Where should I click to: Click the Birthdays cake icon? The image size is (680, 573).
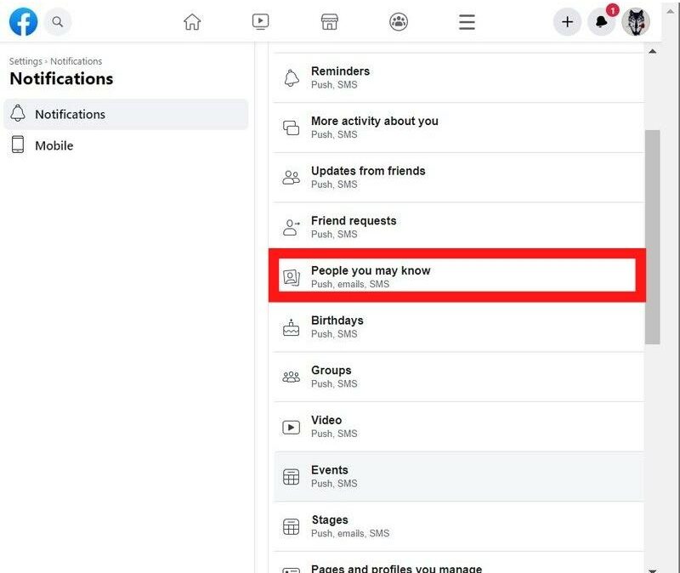tap(292, 327)
